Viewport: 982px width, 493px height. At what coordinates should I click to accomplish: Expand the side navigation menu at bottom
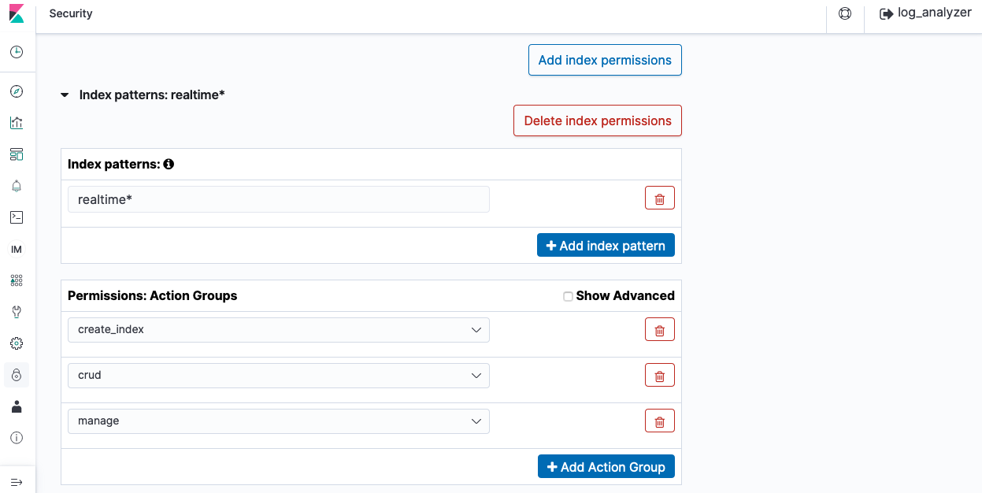tap(17, 482)
